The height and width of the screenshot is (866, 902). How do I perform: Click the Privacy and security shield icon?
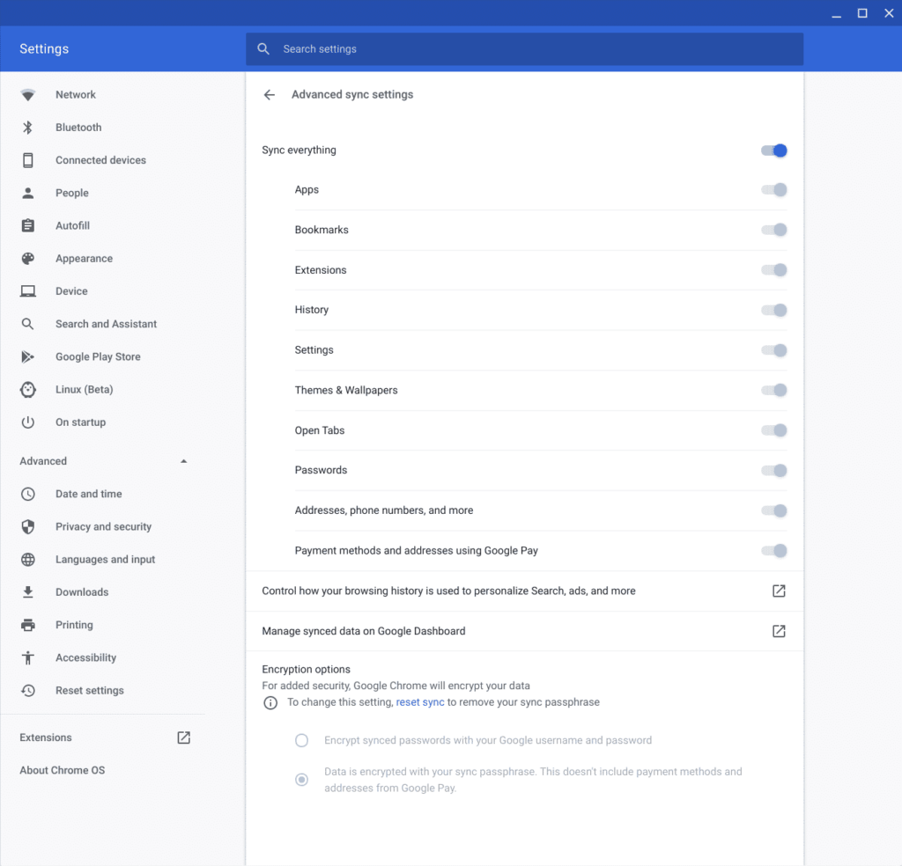pos(28,527)
